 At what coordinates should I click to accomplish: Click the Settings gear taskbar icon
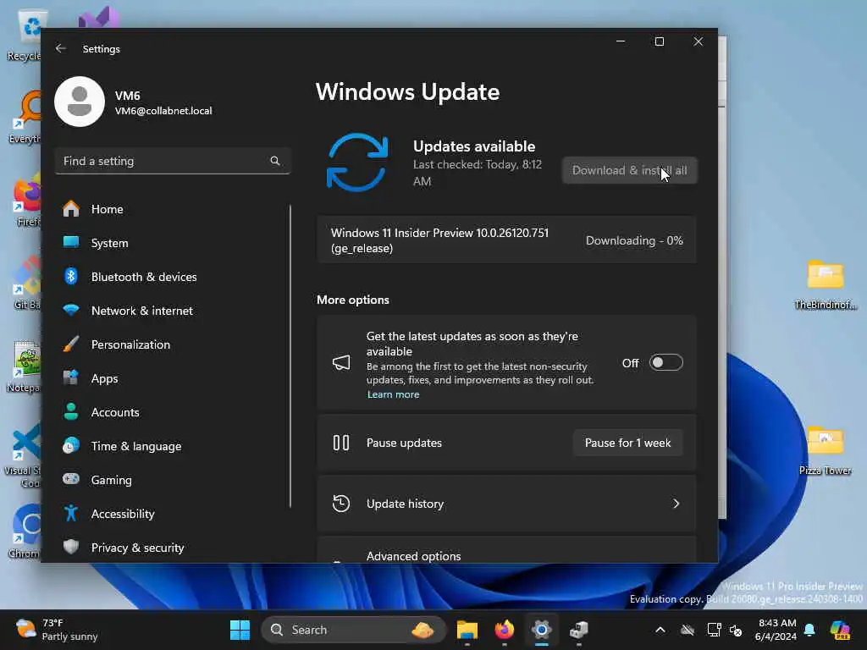coord(542,630)
